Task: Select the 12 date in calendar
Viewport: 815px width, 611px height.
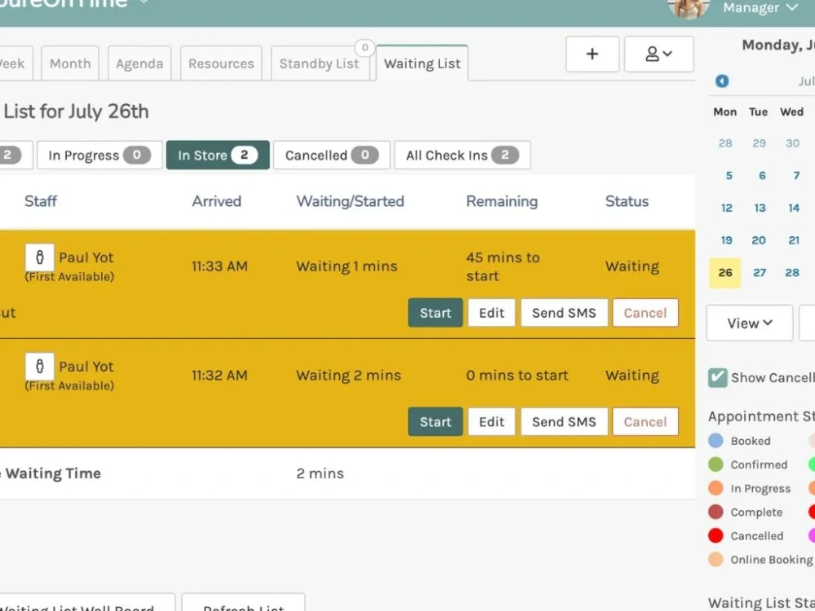Action: pos(726,209)
